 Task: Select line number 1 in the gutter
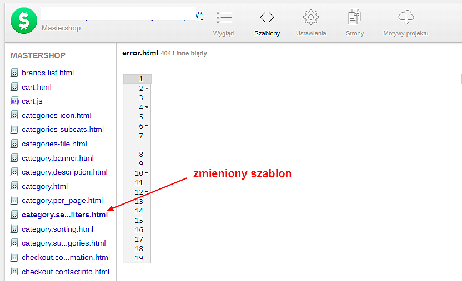tap(141, 79)
